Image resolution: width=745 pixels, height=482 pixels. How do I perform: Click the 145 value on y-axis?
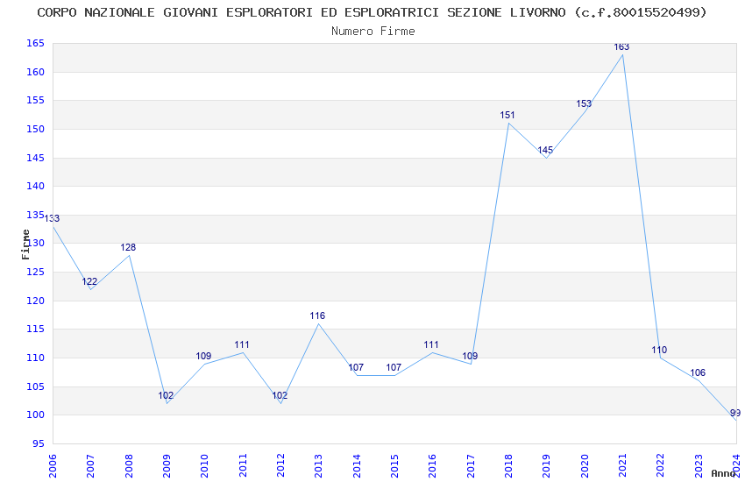coord(35,158)
